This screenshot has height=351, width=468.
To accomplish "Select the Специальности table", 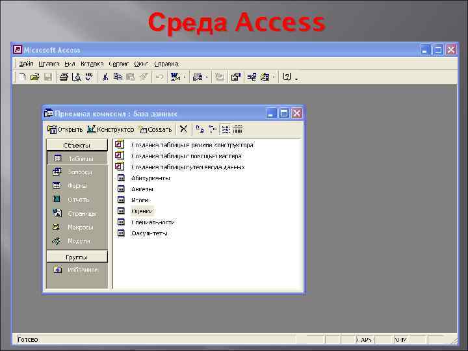I will 146,222.
